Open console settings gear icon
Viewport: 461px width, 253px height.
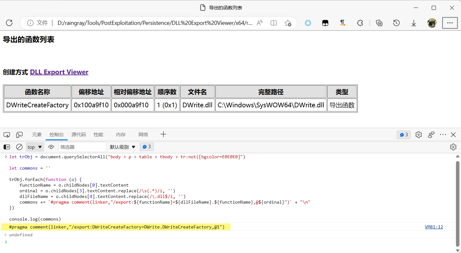(x=453, y=147)
